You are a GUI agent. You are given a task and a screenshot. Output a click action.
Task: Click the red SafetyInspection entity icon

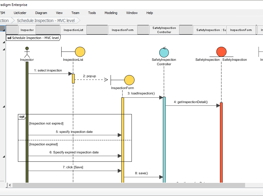tap(221, 51)
